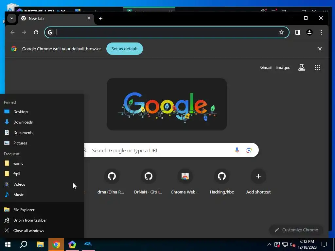Viewport: 335px width, 251px height.
Task: Open the notification center icon
Action: click(x=324, y=244)
